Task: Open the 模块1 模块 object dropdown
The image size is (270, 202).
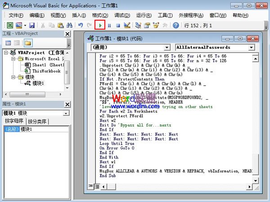Action: pyautogui.click(x=66, y=113)
